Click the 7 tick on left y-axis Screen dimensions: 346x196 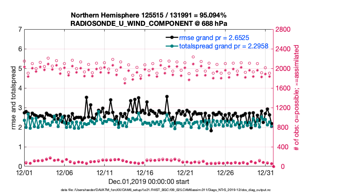tap(20, 30)
